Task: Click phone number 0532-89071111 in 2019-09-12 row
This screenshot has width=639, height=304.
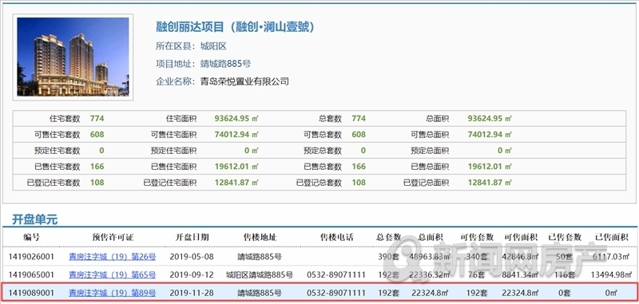Action: click(336, 274)
